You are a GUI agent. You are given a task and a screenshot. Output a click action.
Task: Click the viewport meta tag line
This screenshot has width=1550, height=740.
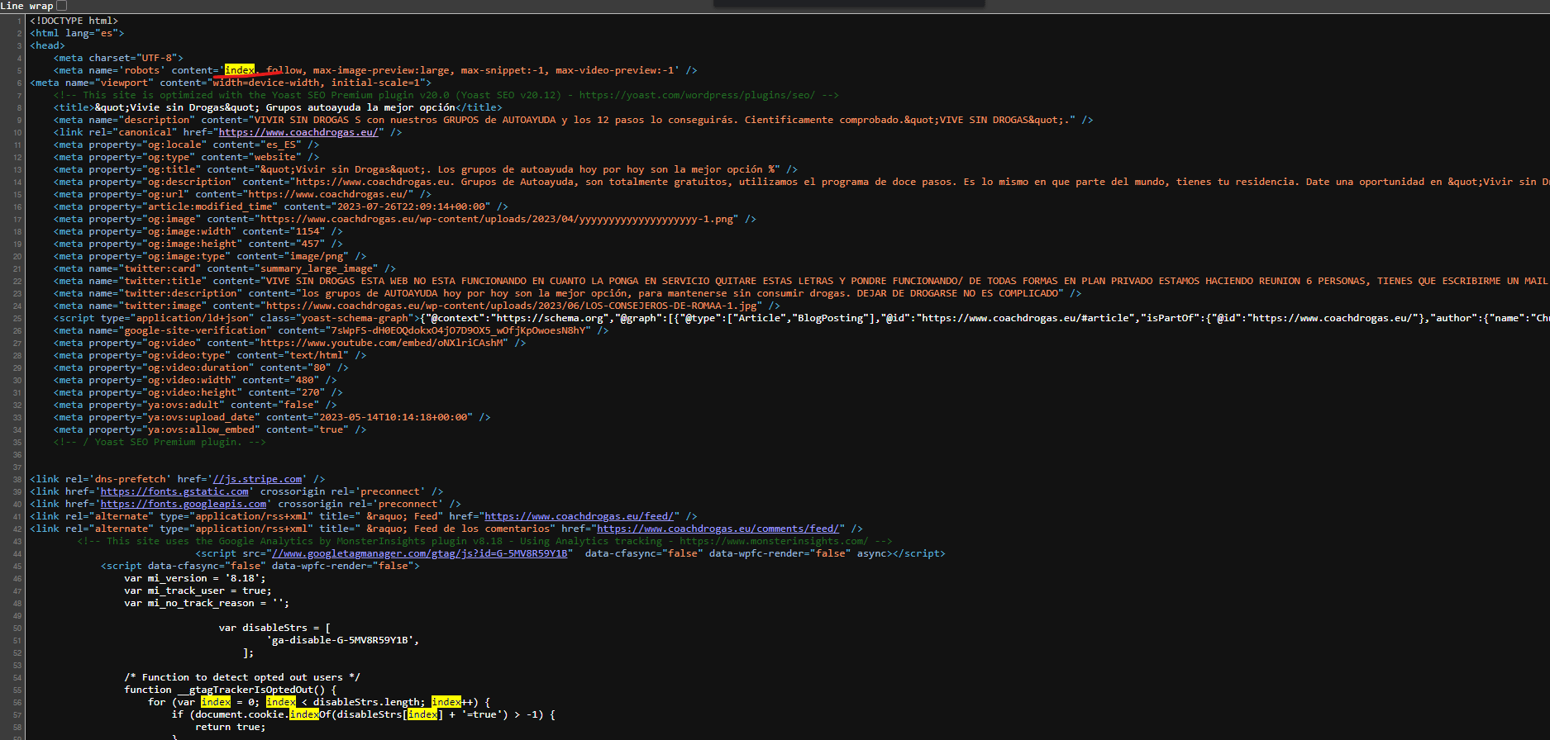coord(231,83)
